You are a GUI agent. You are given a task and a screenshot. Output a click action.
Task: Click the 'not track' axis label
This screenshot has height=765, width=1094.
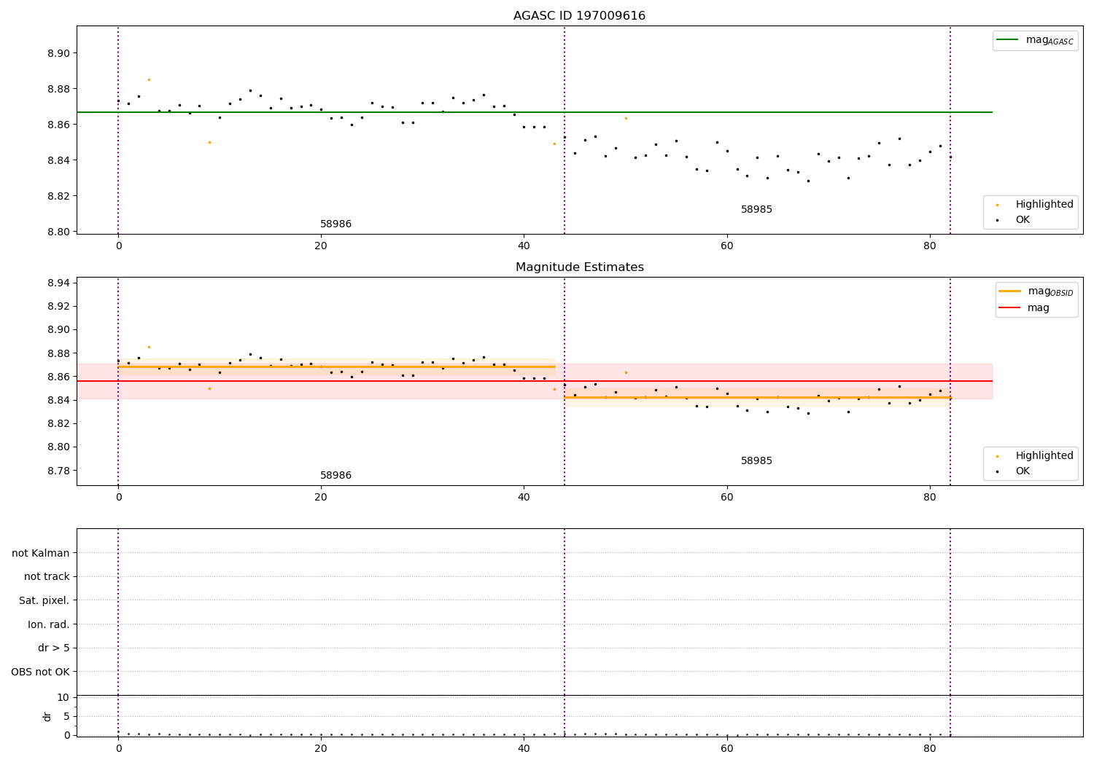(x=47, y=576)
